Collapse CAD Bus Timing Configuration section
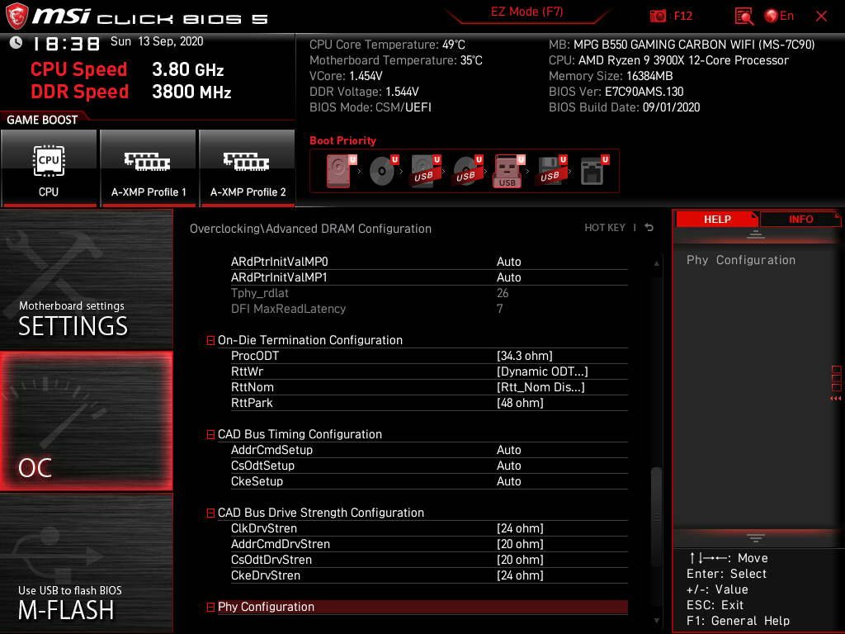Screen dimensions: 845x634 [210, 434]
